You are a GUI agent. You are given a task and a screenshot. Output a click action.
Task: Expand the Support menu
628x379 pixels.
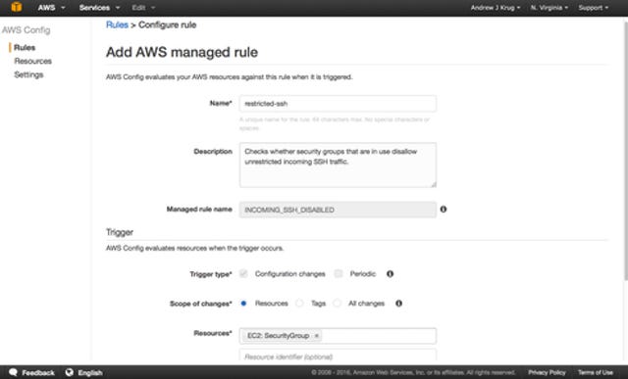pyautogui.click(x=593, y=8)
